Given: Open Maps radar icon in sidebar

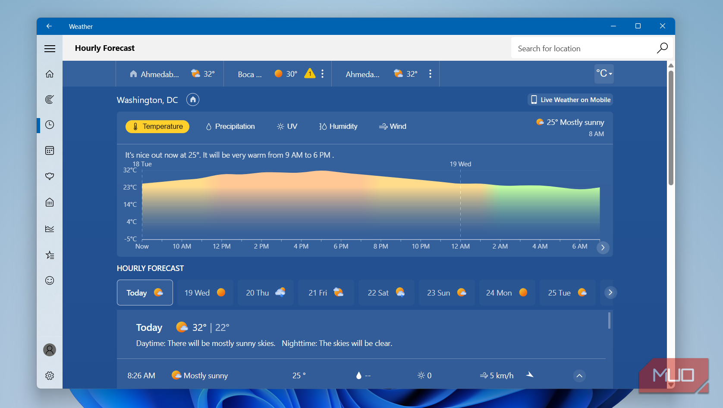Looking at the screenshot, I should click(50, 100).
